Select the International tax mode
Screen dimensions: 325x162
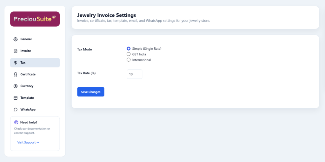click(x=129, y=60)
